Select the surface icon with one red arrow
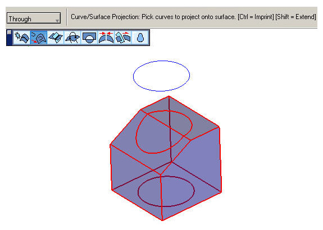323x230 pixels. (123, 38)
